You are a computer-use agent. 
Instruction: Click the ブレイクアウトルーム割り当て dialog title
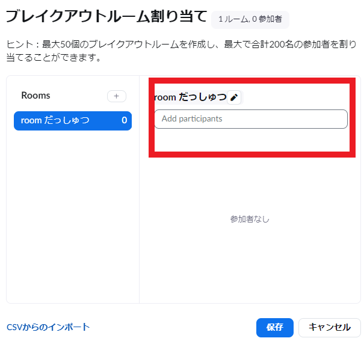coord(106,17)
